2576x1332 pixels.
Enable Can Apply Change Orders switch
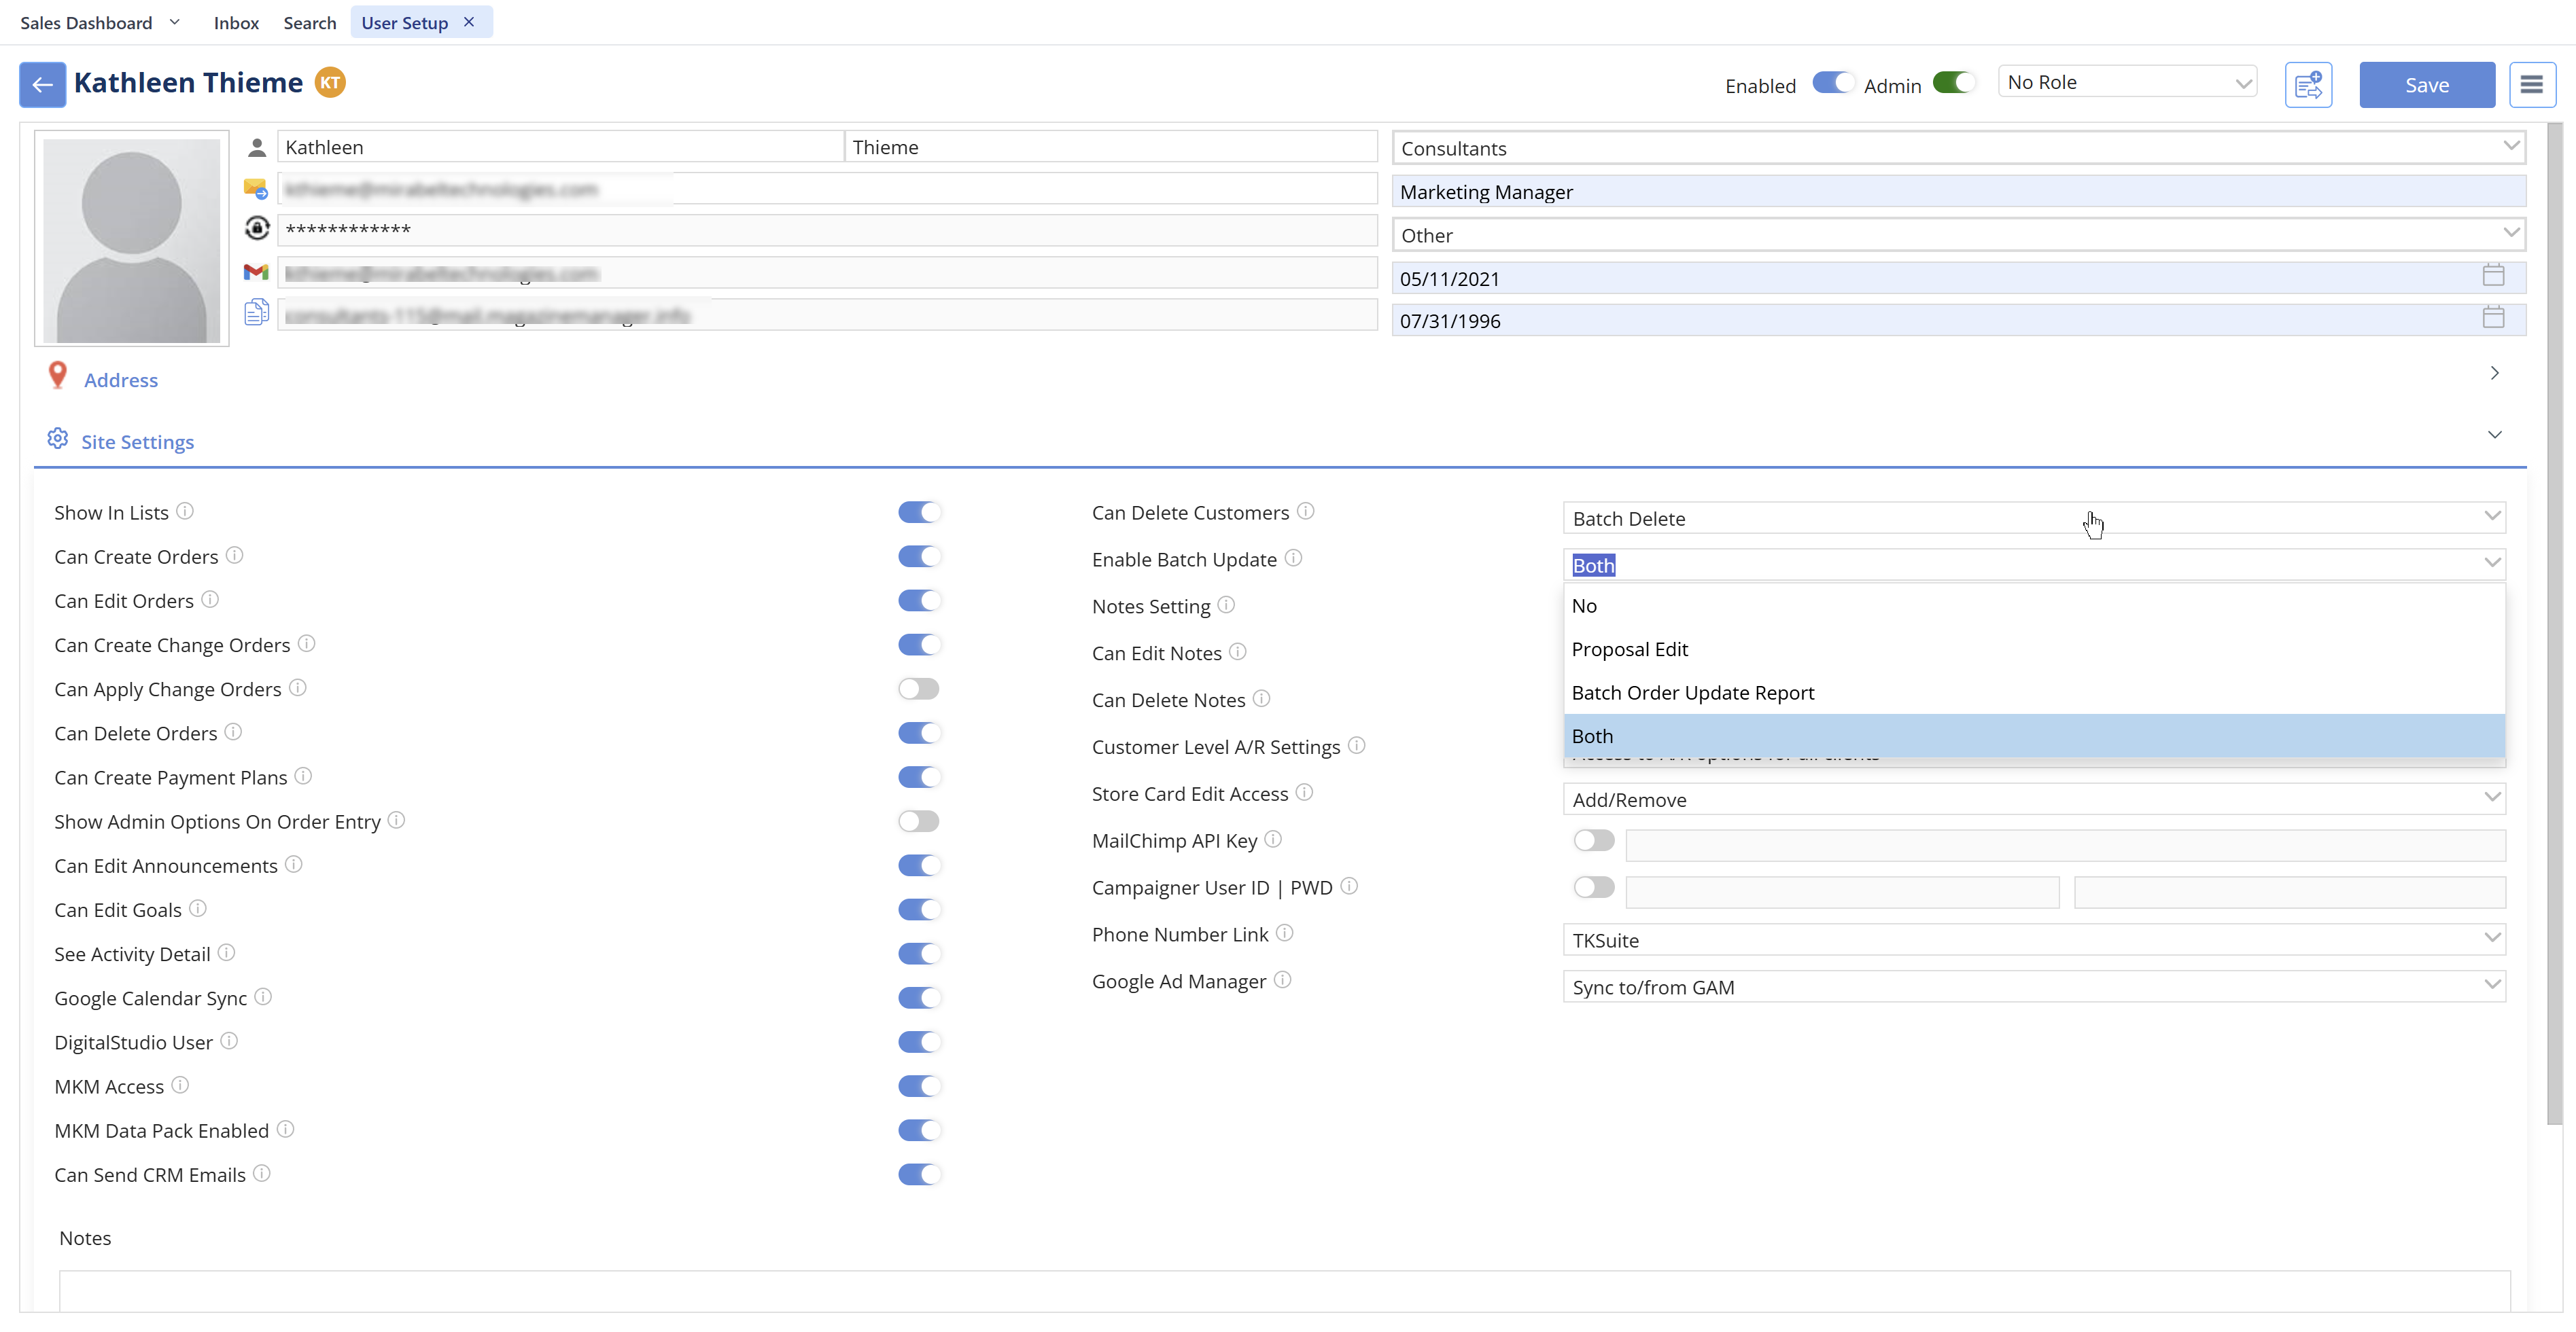coord(919,689)
